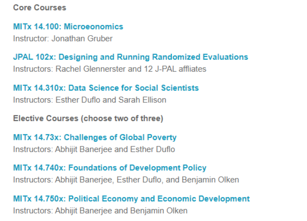
Task: Click the Elective Courses (choose two of three) heading
Action: point(88,118)
